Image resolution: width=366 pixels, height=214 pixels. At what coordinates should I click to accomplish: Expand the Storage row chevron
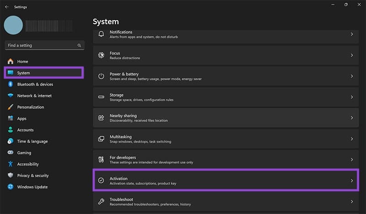(352, 97)
